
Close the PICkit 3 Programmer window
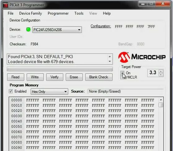(x=163, y=4)
